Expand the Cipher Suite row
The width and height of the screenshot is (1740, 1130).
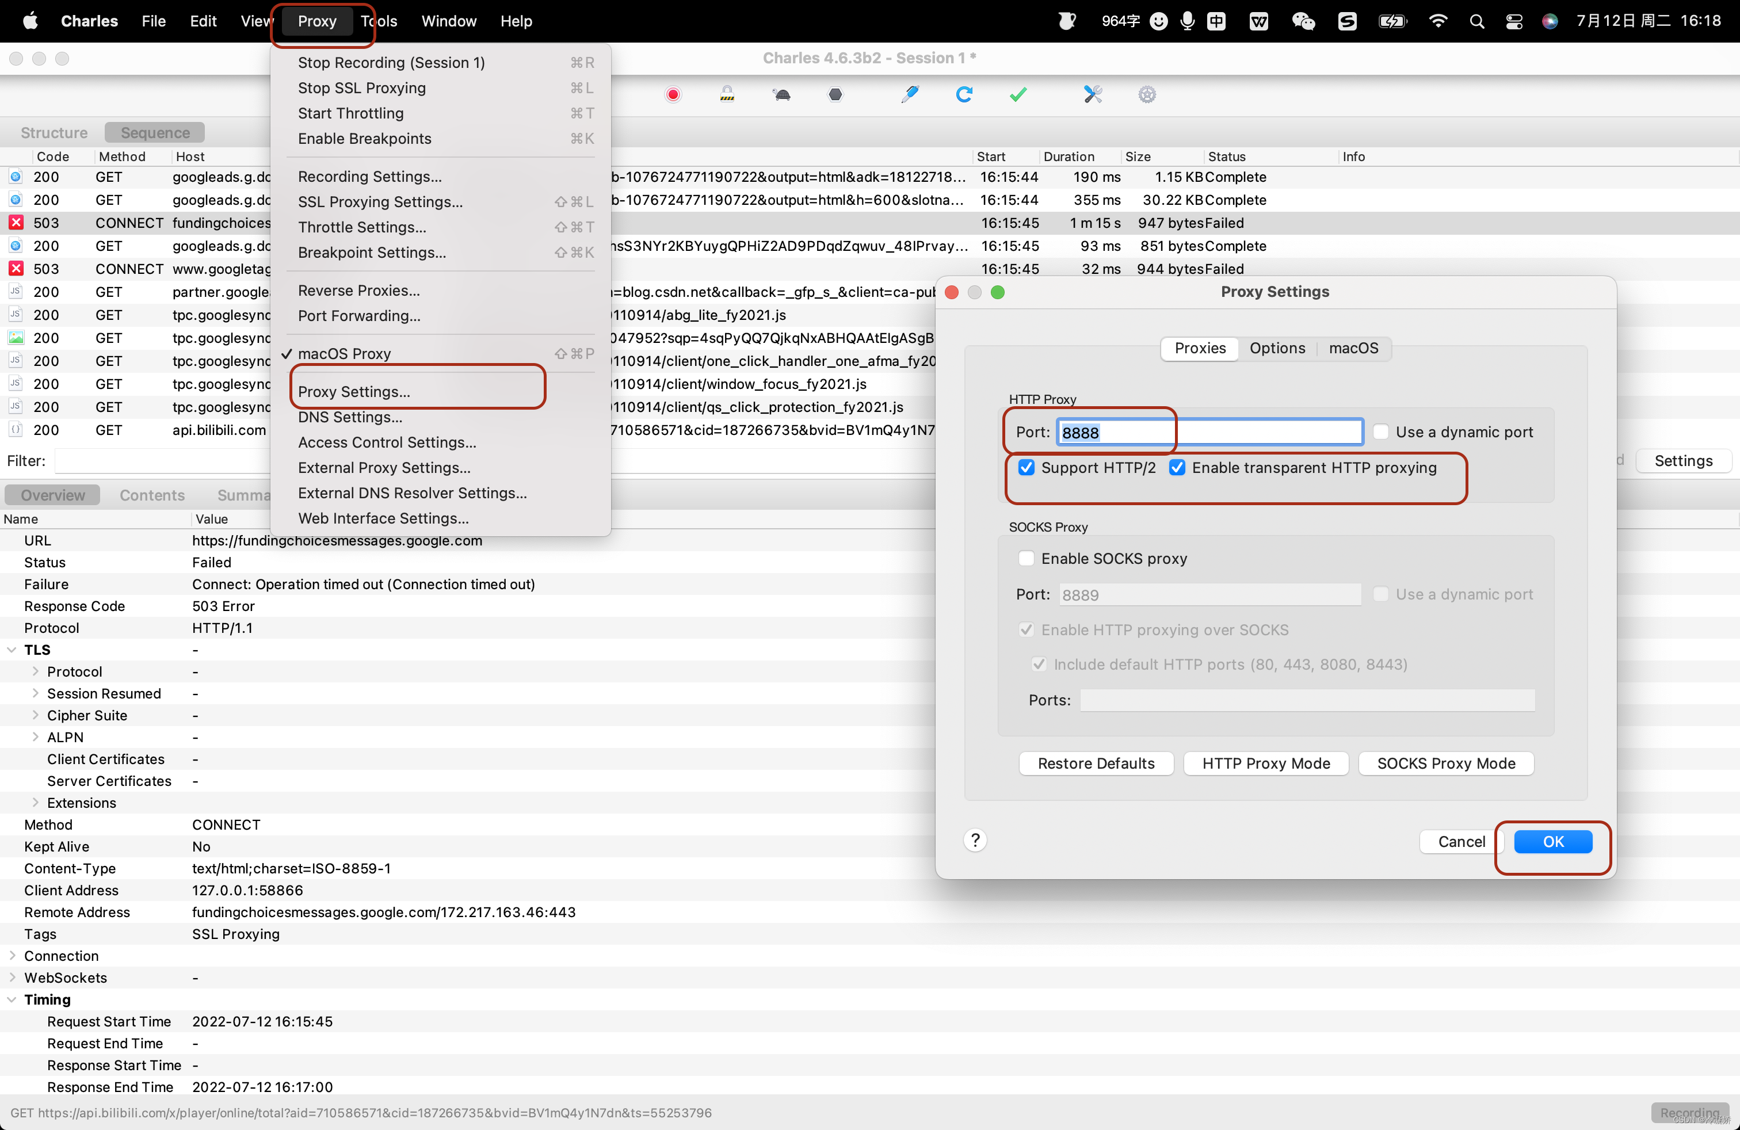point(35,716)
